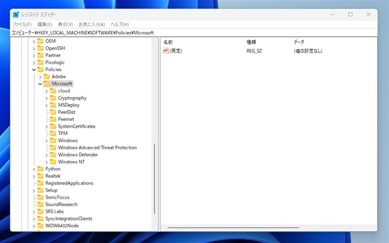389x243 pixels.
Task: Click the Microsoft folder icon
Action: [x=47, y=84]
